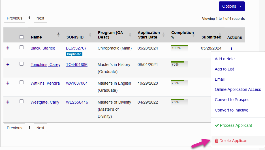Viewport: 265px width, 150px height.
Task: Expand row details for Black, Starlee
Action: 8,48
